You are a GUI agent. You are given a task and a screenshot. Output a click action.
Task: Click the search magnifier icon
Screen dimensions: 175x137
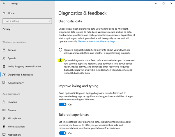click(49, 21)
